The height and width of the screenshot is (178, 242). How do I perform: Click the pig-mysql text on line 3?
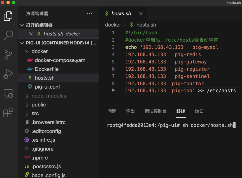click(205, 47)
